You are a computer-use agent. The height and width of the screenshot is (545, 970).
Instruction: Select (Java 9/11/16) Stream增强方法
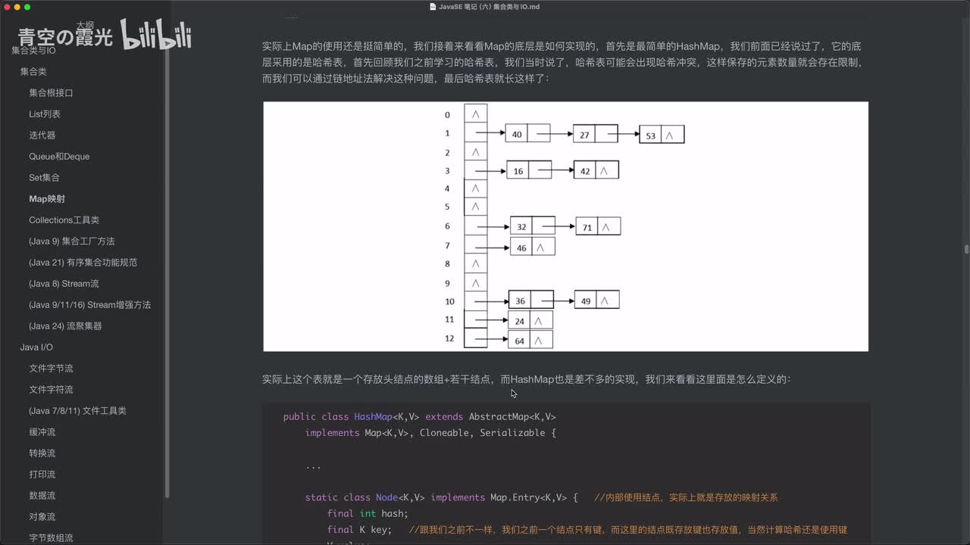pos(89,304)
